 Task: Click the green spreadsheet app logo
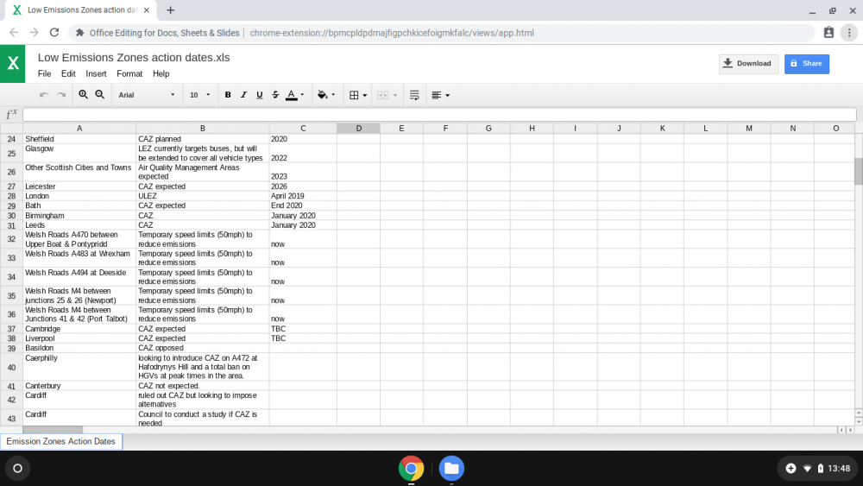[x=13, y=64]
